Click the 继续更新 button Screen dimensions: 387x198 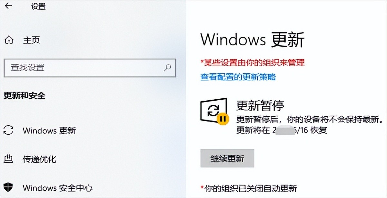pyautogui.click(x=227, y=158)
